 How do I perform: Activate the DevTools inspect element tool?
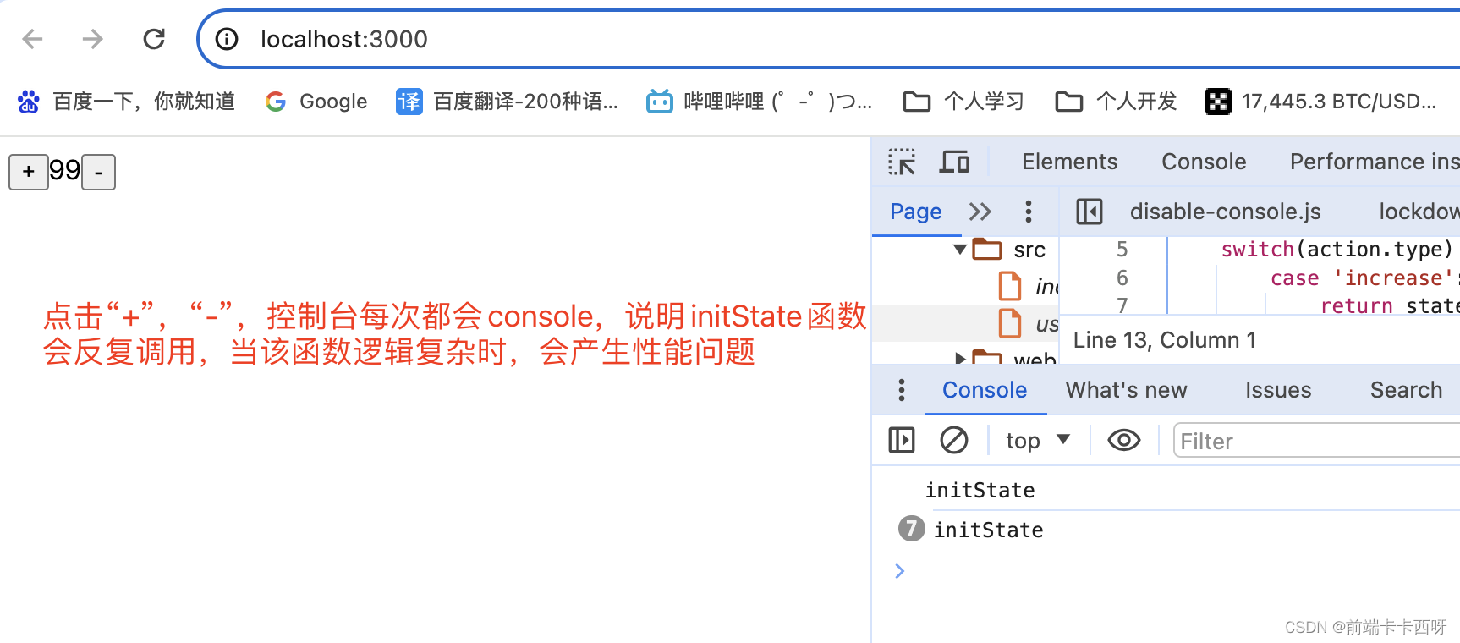(902, 162)
